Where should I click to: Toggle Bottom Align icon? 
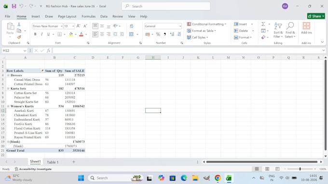(x=109, y=26)
